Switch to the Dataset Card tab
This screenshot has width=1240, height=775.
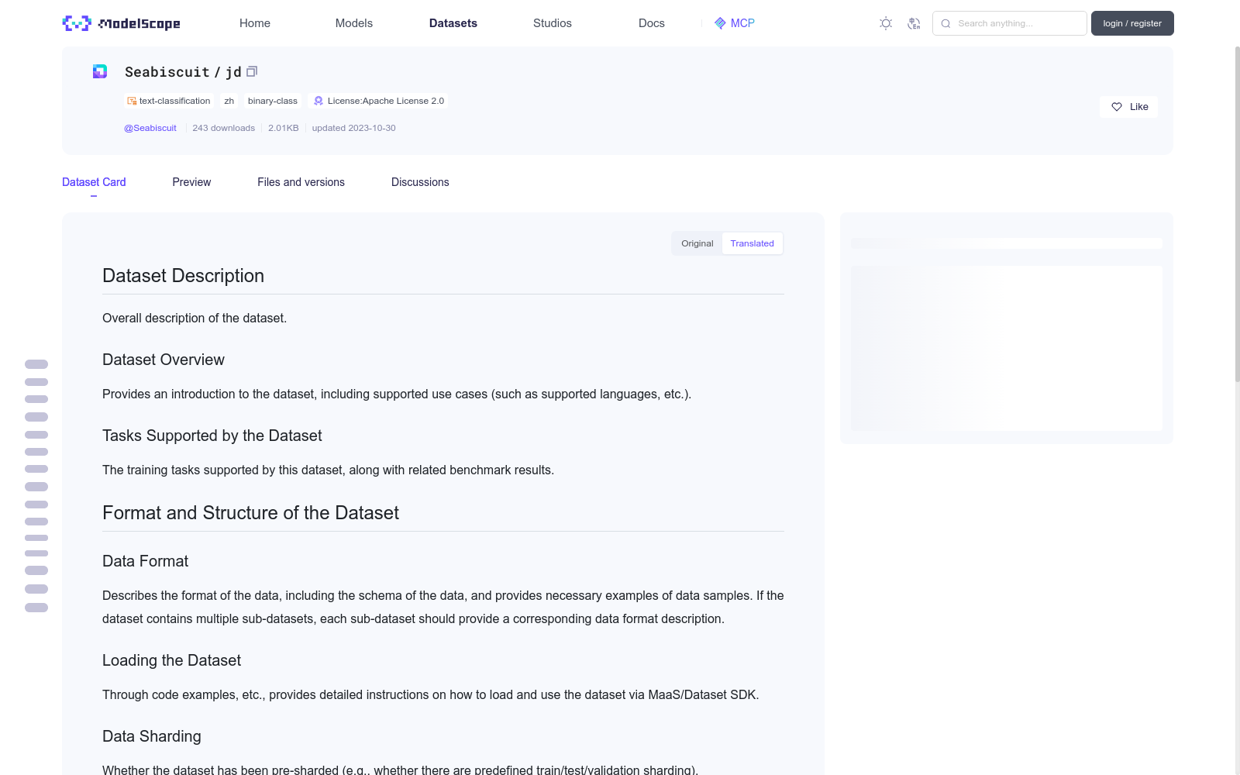click(x=94, y=182)
